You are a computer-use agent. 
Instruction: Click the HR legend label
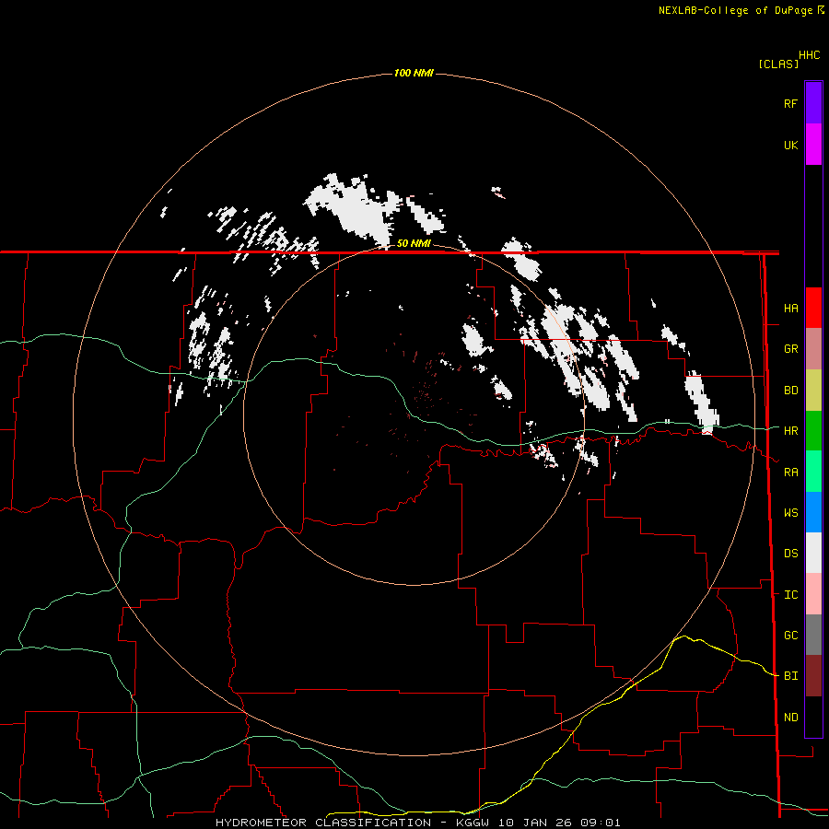point(790,431)
